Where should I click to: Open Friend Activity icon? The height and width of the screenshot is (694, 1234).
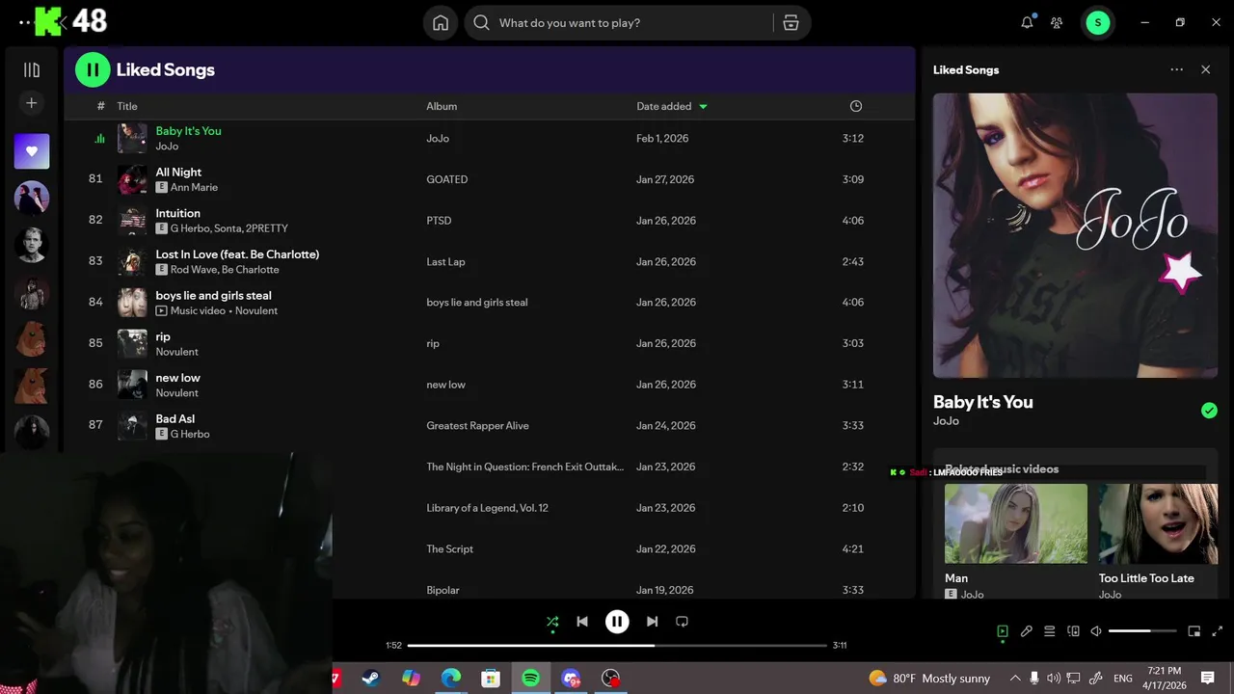tap(1057, 23)
